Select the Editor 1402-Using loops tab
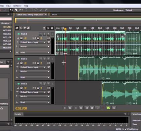Screen dimensions: 141x131 (x=30, y=14)
